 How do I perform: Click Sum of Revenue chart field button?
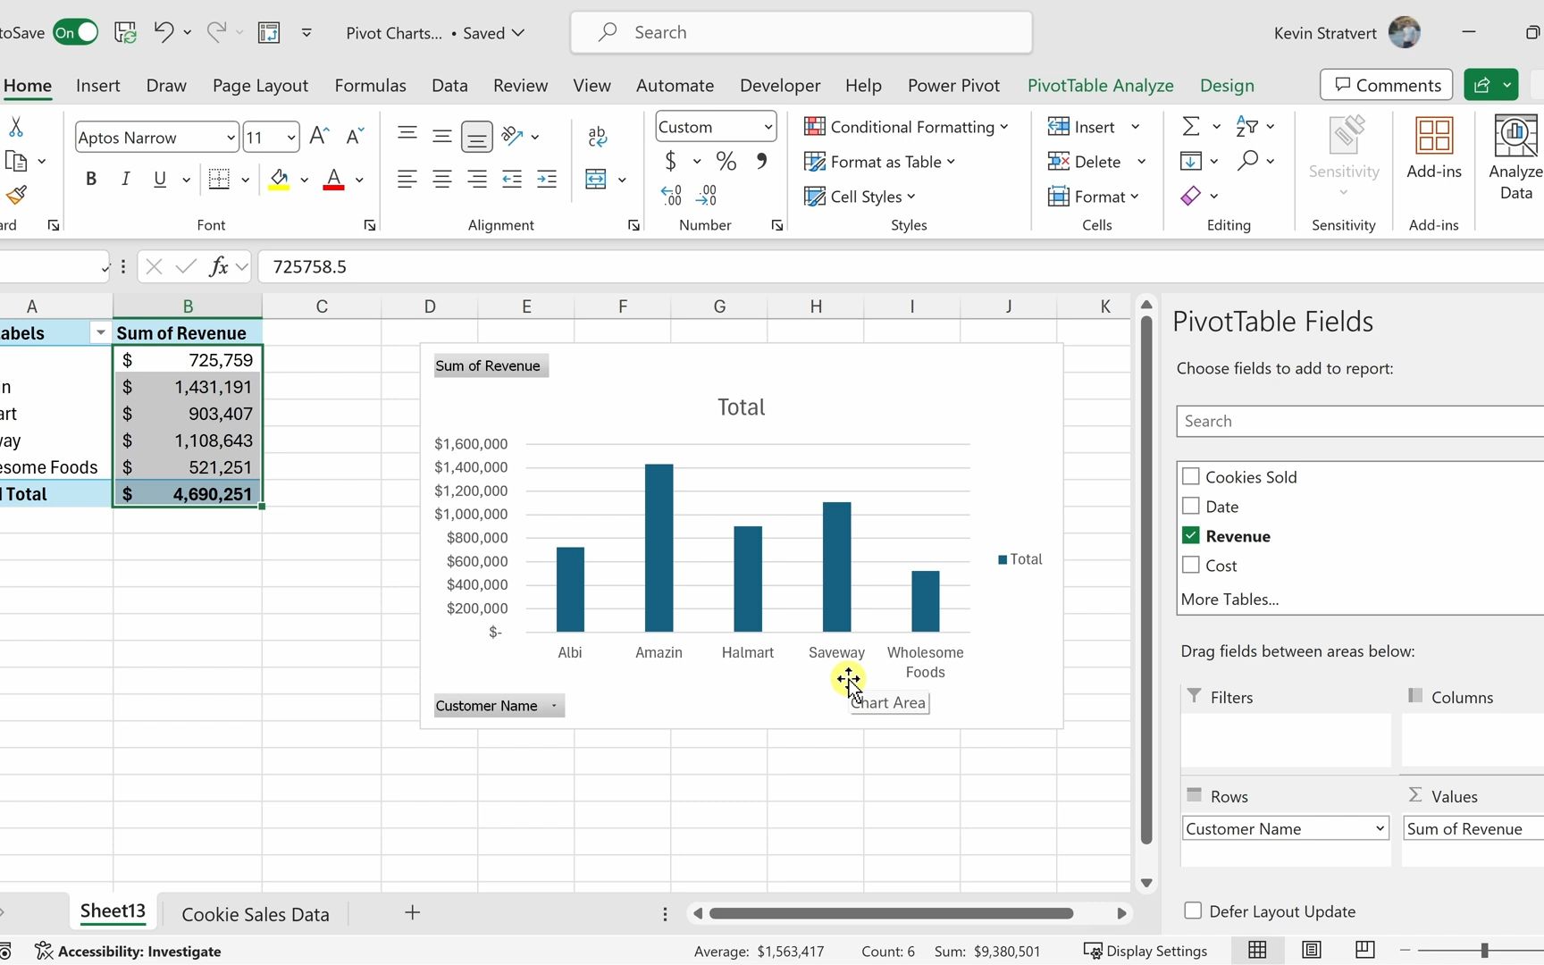pos(491,365)
